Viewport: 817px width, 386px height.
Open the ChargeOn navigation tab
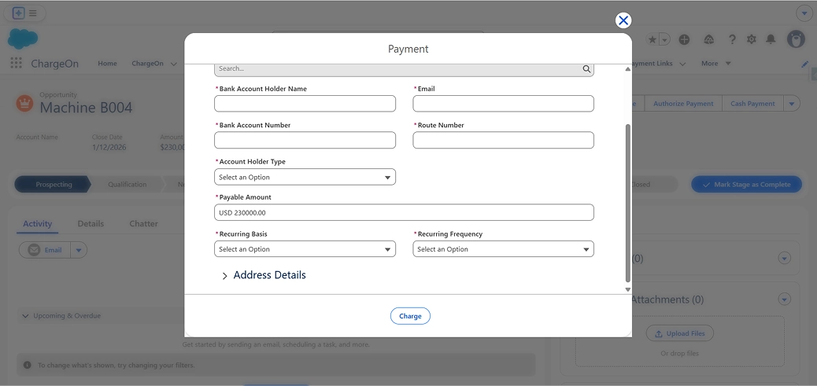(147, 64)
